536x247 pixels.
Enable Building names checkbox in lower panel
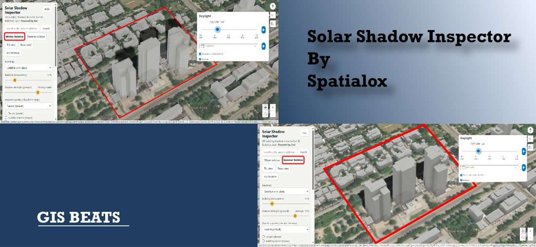point(263,241)
